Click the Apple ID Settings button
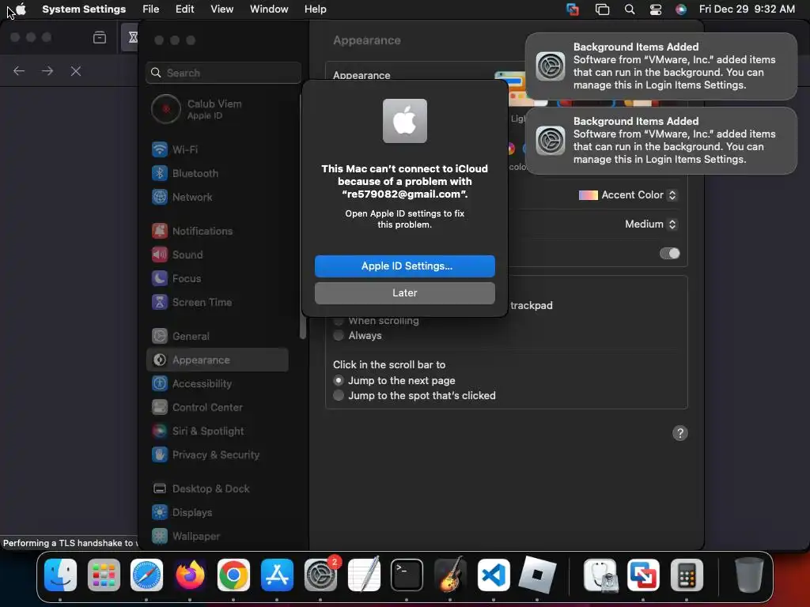Viewport: 810px width, 607px height. pyautogui.click(x=404, y=266)
